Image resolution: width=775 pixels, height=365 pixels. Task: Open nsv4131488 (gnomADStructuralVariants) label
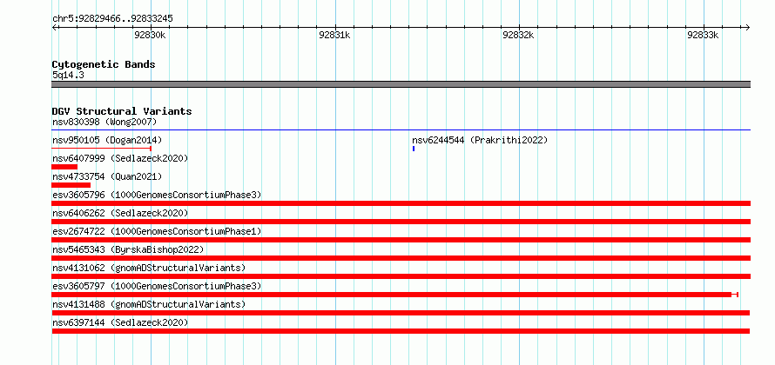(x=149, y=304)
